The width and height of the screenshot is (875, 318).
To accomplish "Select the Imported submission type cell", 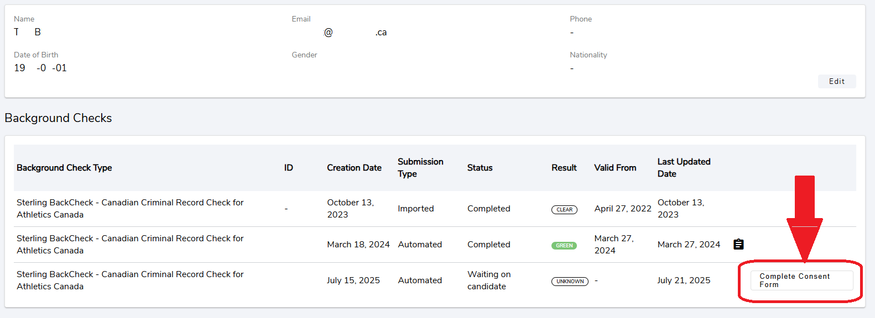I will tap(415, 209).
